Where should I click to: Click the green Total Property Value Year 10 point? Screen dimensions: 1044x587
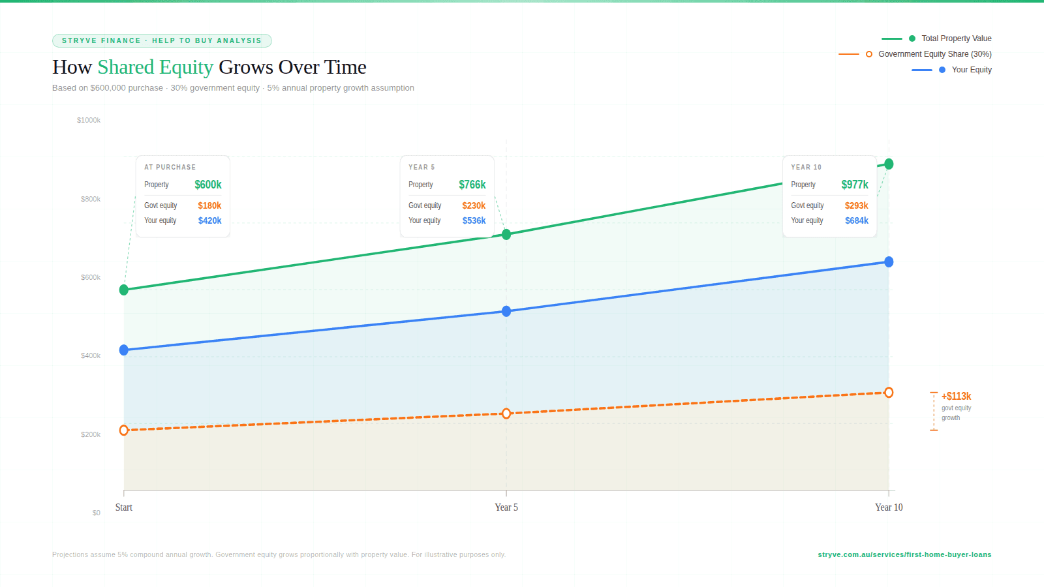[889, 164]
